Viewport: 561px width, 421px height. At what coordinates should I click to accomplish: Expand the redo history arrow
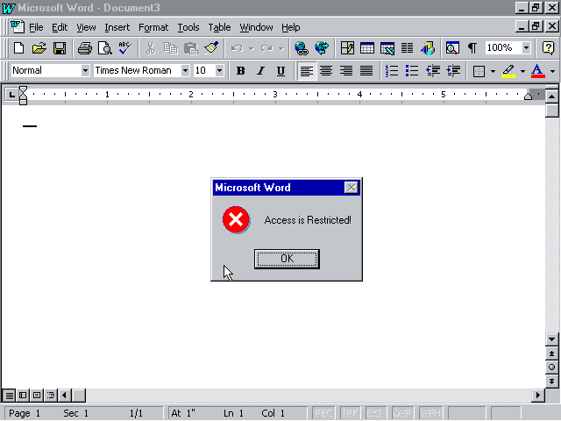click(x=280, y=48)
